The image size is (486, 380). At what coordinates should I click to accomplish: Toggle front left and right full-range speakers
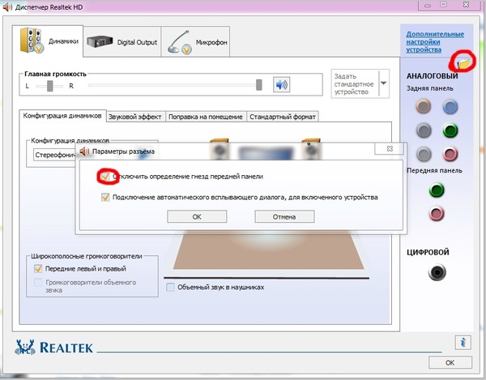coord(38,268)
